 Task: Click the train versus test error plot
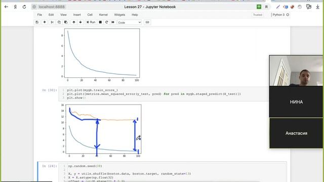[101, 130]
